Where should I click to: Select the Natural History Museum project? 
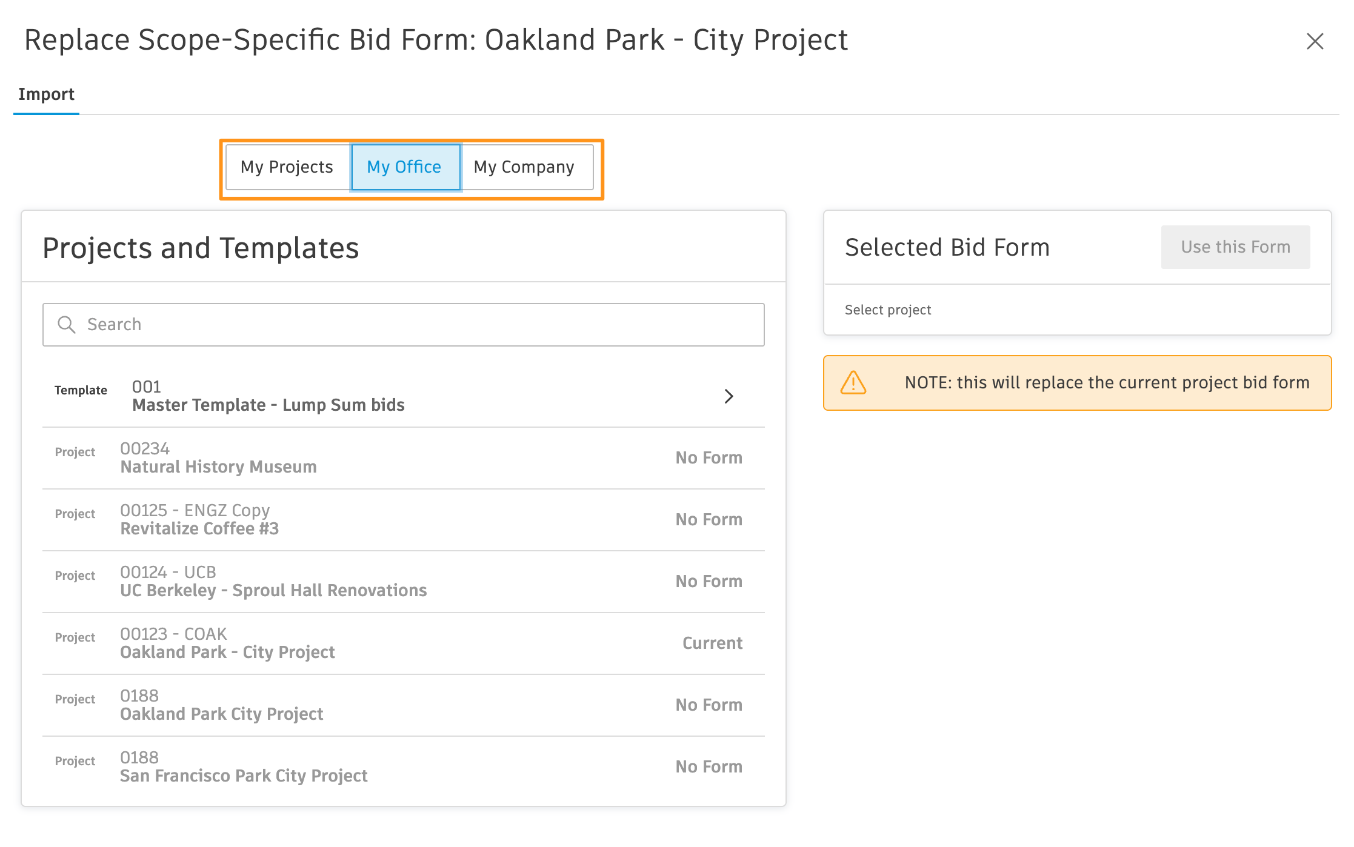(x=218, y=457)
